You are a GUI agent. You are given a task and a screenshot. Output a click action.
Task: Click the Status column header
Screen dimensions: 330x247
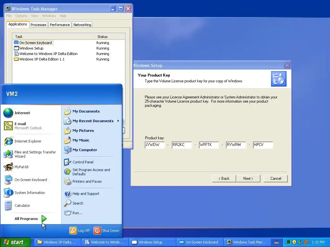[110, 37]
